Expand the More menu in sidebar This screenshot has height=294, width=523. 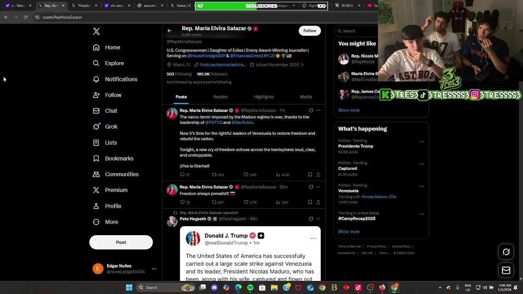(x=105, y=222)
